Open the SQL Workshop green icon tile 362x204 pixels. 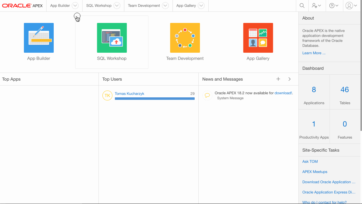(x=112, y=38)
